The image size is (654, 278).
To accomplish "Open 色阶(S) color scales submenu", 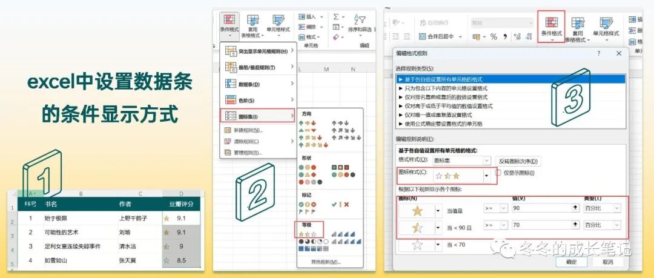I will 259,100.
